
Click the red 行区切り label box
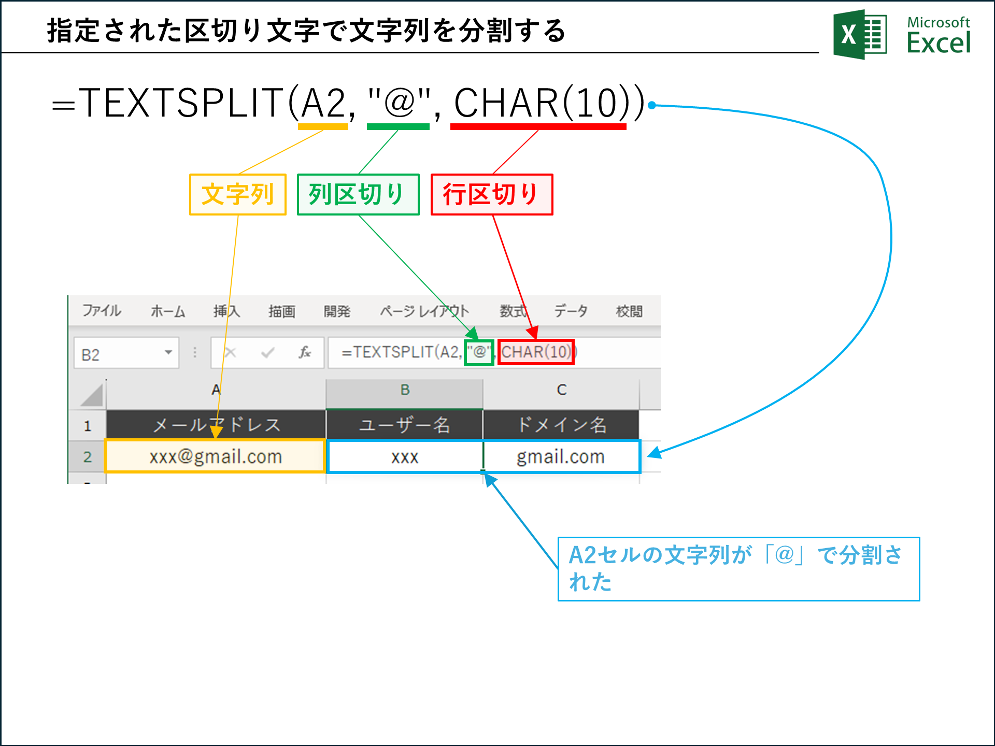tap(491, 194)
